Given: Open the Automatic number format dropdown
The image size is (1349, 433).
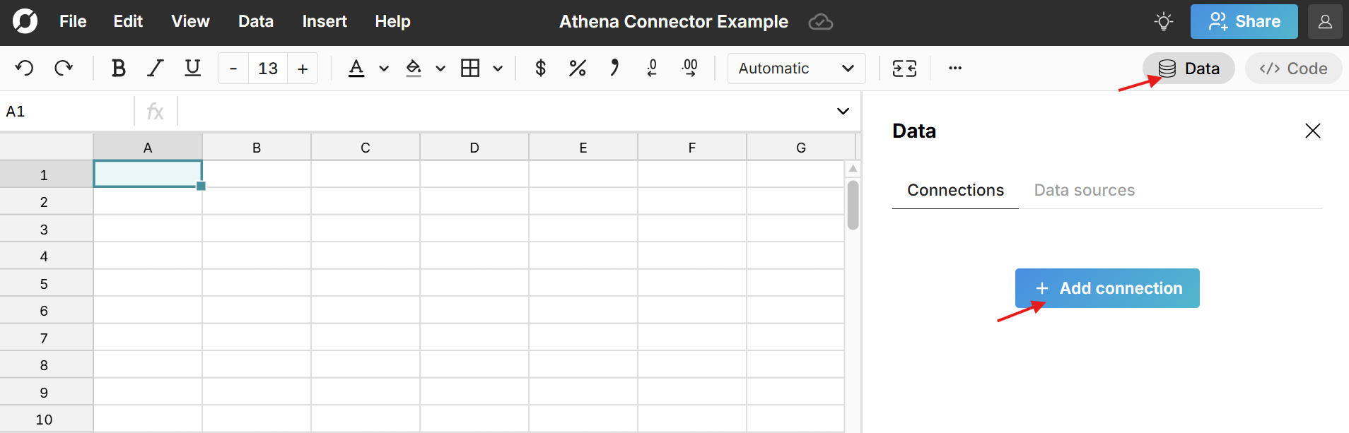Looking at the screenshot, I should [795, 68].
